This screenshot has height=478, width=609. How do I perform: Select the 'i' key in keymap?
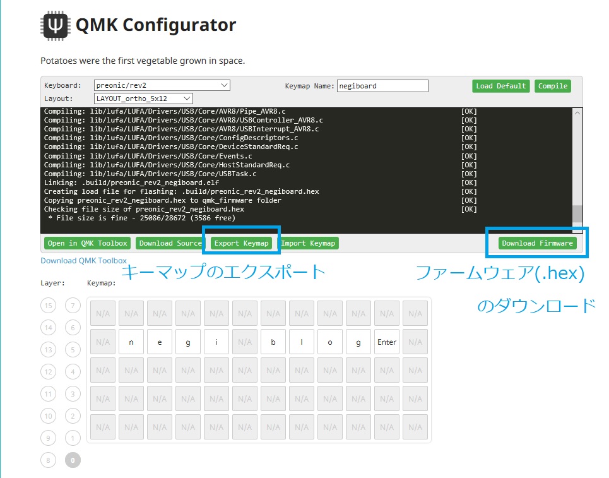tap(216, 342)
